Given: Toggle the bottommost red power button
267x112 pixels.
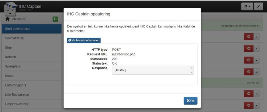Looking at the screenshot, I should click(249, 105).
